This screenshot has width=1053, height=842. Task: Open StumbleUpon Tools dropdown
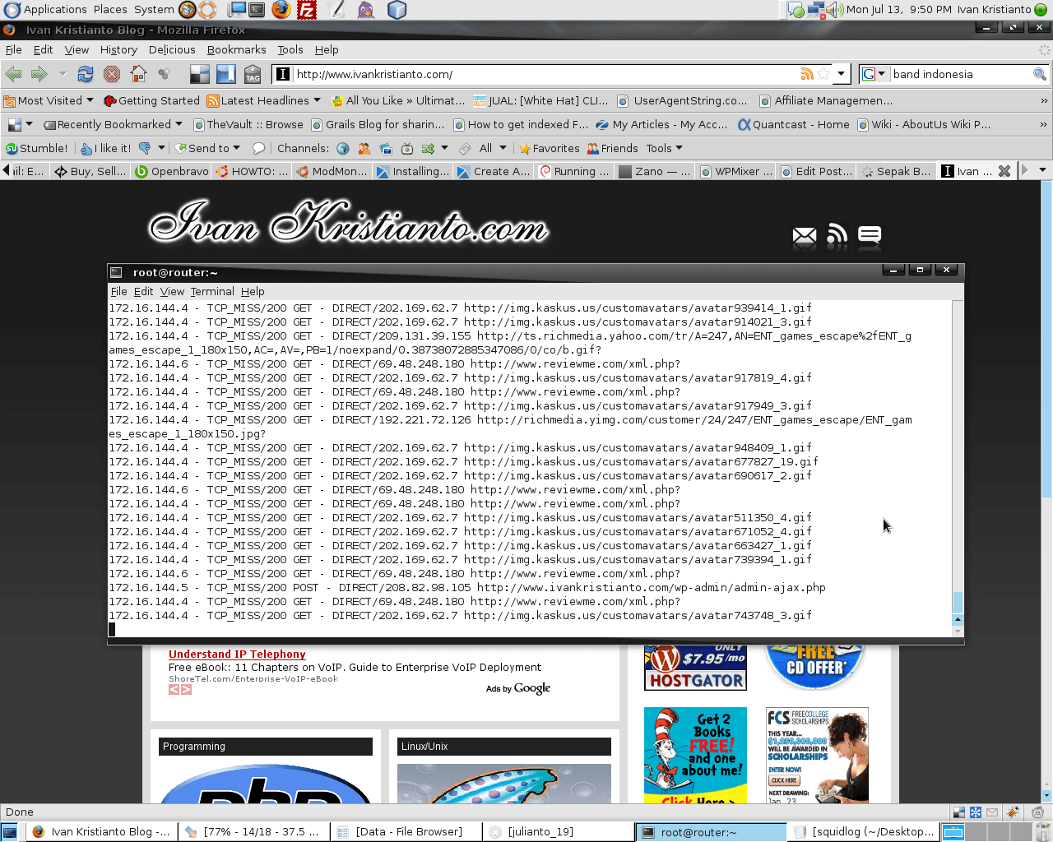click(x=664, y=148)
